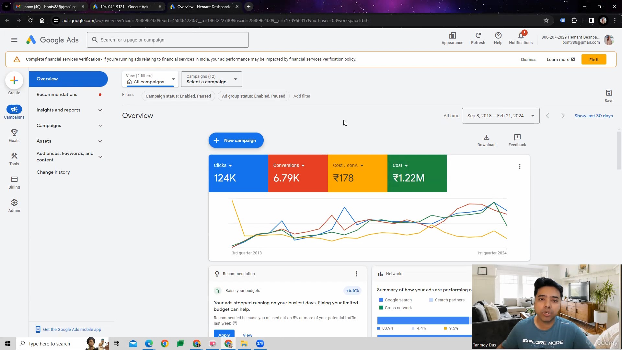The height and width of the screenshot is (350, 622).
Task: Open the Select a campaign dropdown
Action: tap(212, 79)
